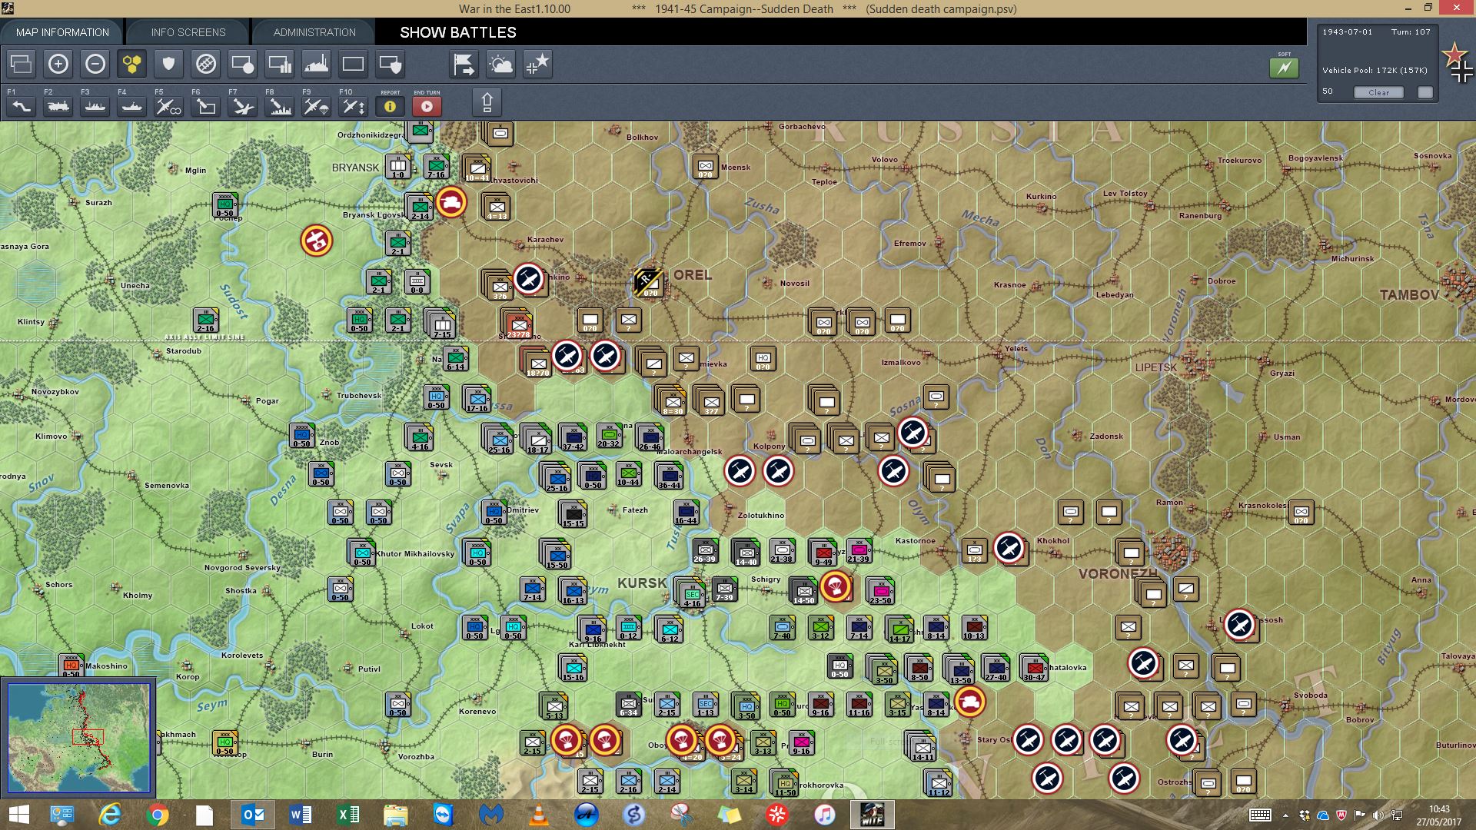
Task: Open Windows Start button
Action: (18, 815)
